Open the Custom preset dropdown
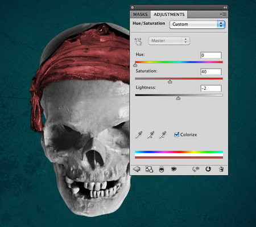The width and height of the screenshot is (256, 227). [x=197, y=24]
